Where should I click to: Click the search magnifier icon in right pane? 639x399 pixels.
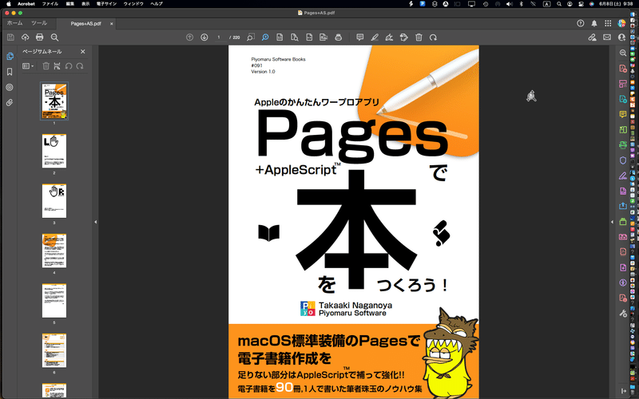(623, 53)
